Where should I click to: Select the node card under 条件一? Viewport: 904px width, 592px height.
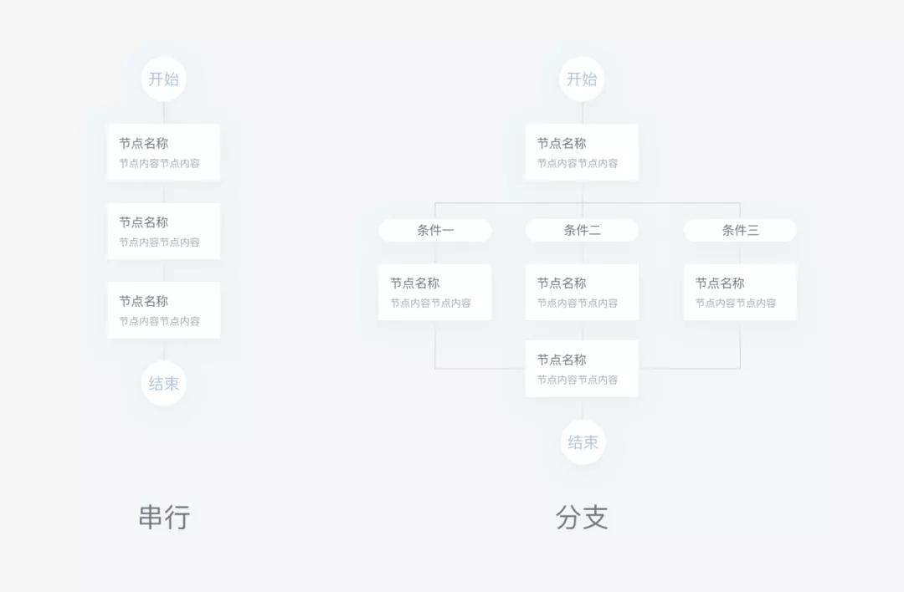pos(435,292)
